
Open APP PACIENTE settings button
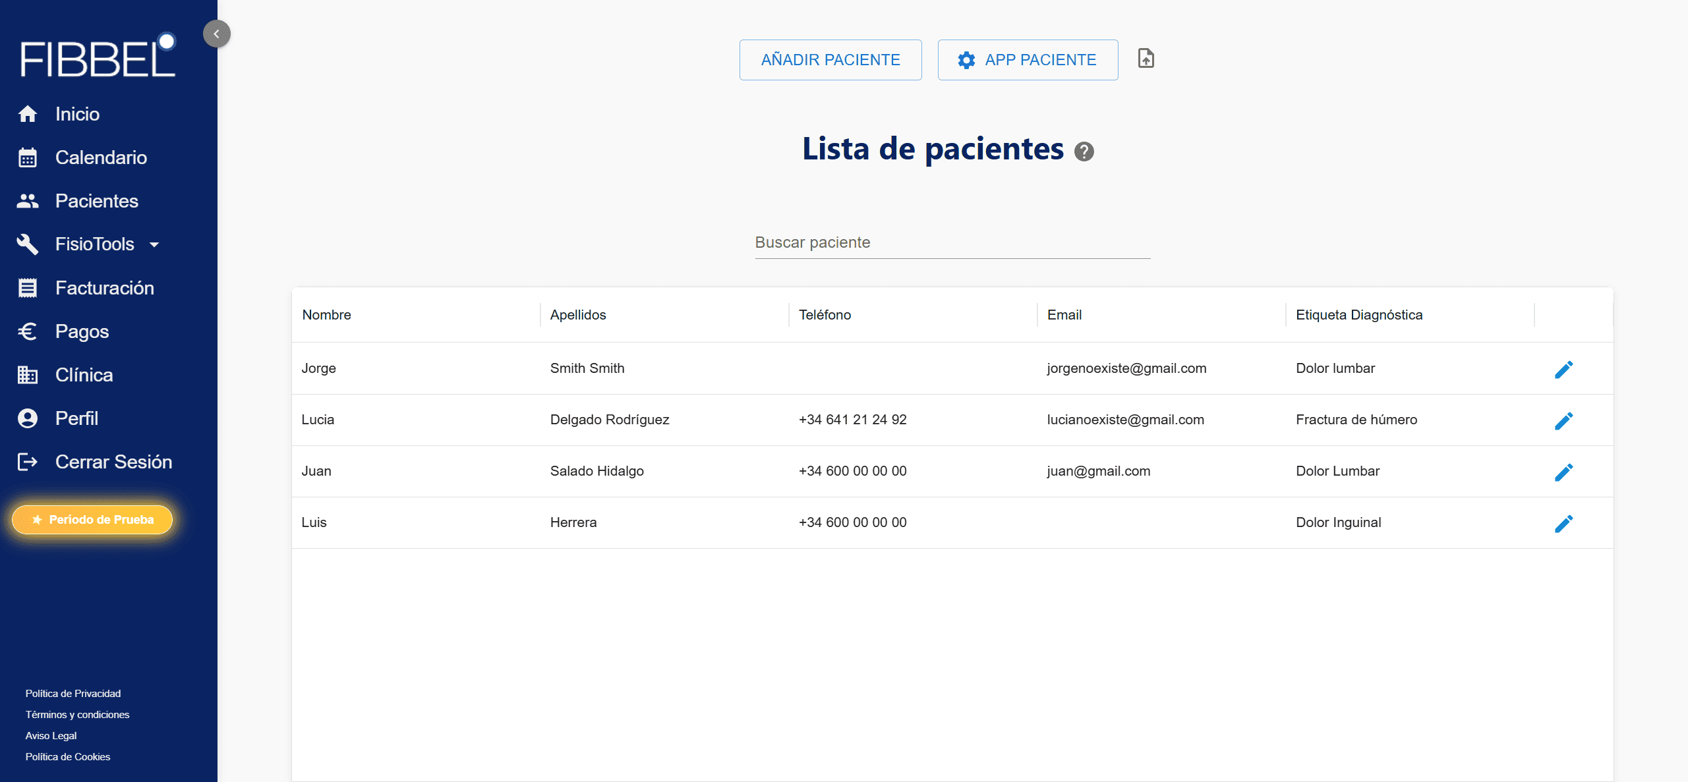point(1028,60)
